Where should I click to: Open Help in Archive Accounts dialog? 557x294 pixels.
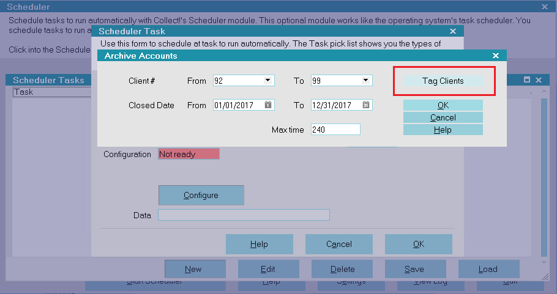tap(443, 130)
